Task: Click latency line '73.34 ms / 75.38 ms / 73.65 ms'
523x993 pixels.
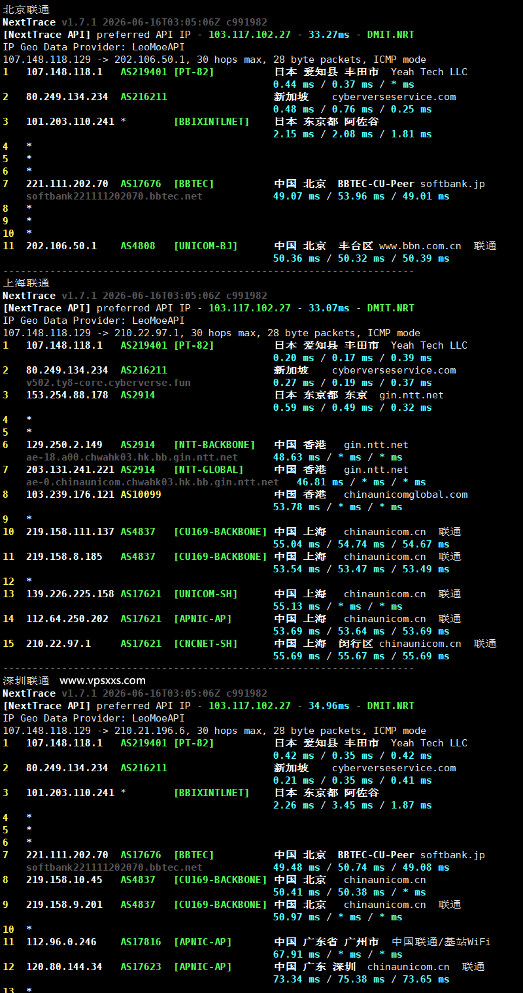Action: pyautogui.click(x=362, y=979)
